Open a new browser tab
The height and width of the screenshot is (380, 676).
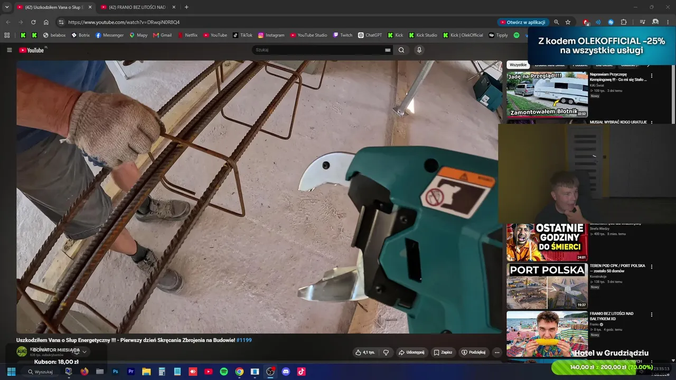186,7
